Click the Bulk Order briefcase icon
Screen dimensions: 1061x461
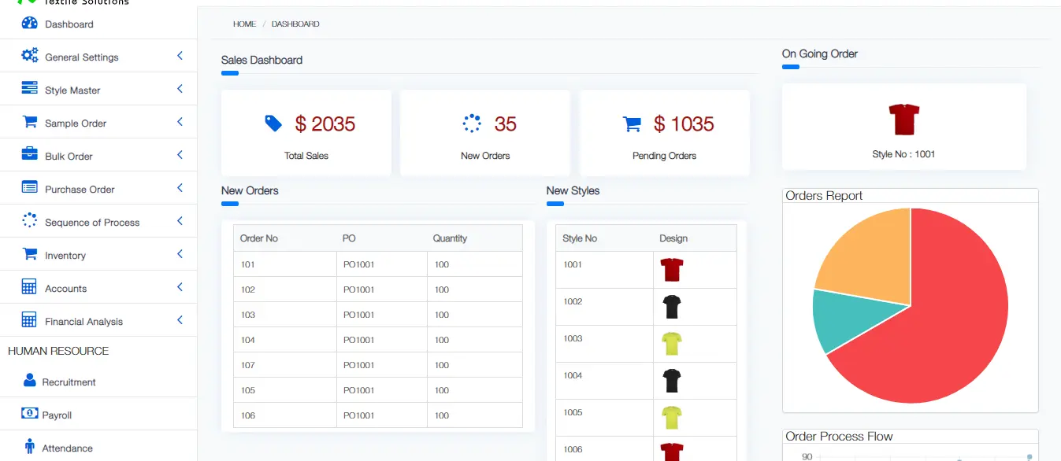tap(30, 155)
